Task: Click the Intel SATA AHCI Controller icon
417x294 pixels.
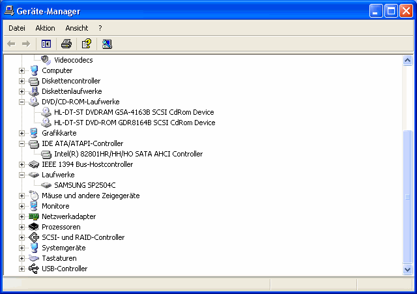Action: click(x=46, y=154)
